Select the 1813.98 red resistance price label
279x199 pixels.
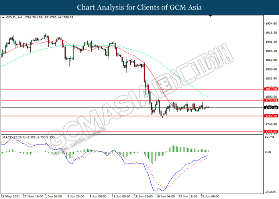click(271, 89)
